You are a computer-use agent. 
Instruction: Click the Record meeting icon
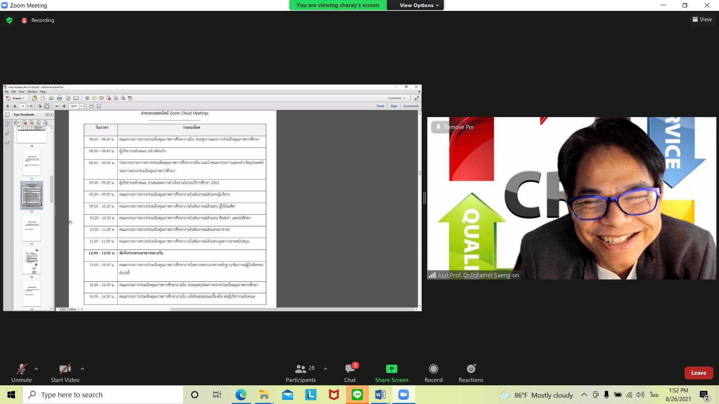click(x=433, y=369)
